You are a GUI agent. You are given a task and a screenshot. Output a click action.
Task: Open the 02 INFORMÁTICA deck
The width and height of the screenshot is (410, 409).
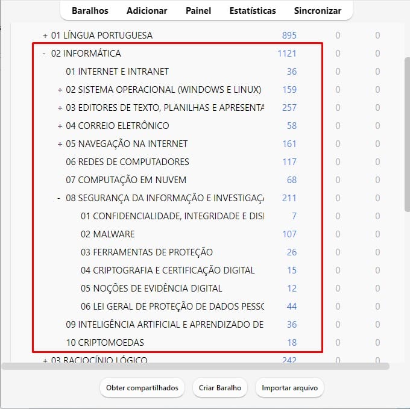point(86,53)
